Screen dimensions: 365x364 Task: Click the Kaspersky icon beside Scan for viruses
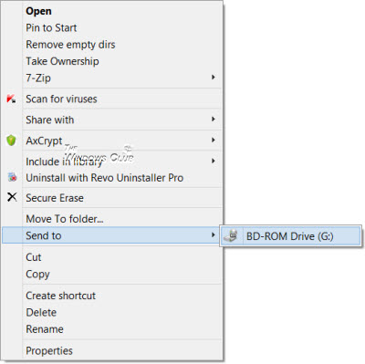click(x=12, y=99)
